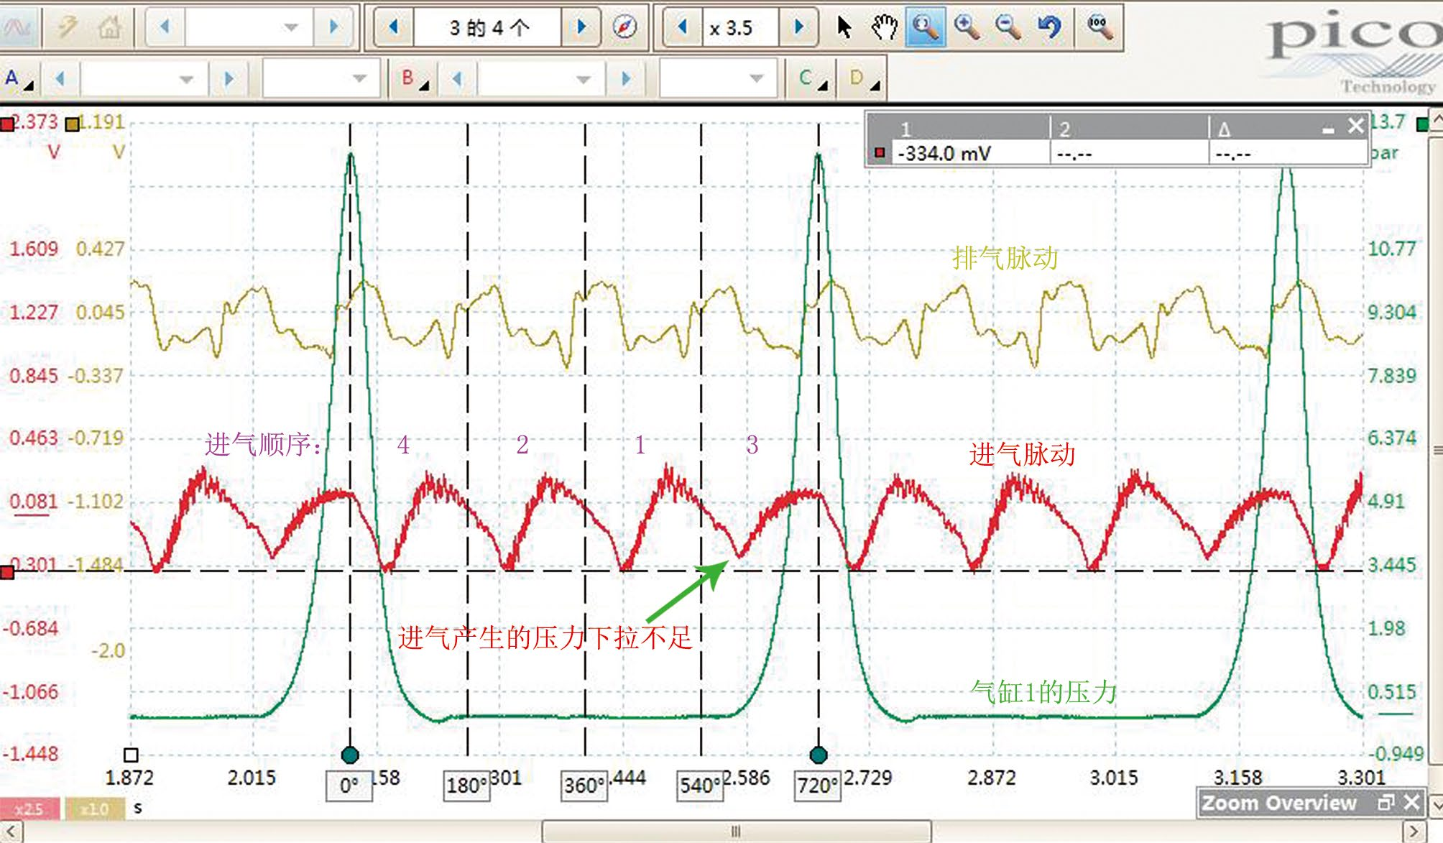Decrease Channel B input range arrow

pyautogui.click(x=457, y=78)
